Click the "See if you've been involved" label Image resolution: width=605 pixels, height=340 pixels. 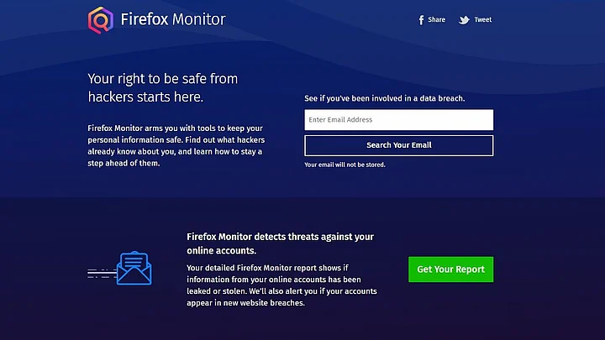(x=384, y=98)
